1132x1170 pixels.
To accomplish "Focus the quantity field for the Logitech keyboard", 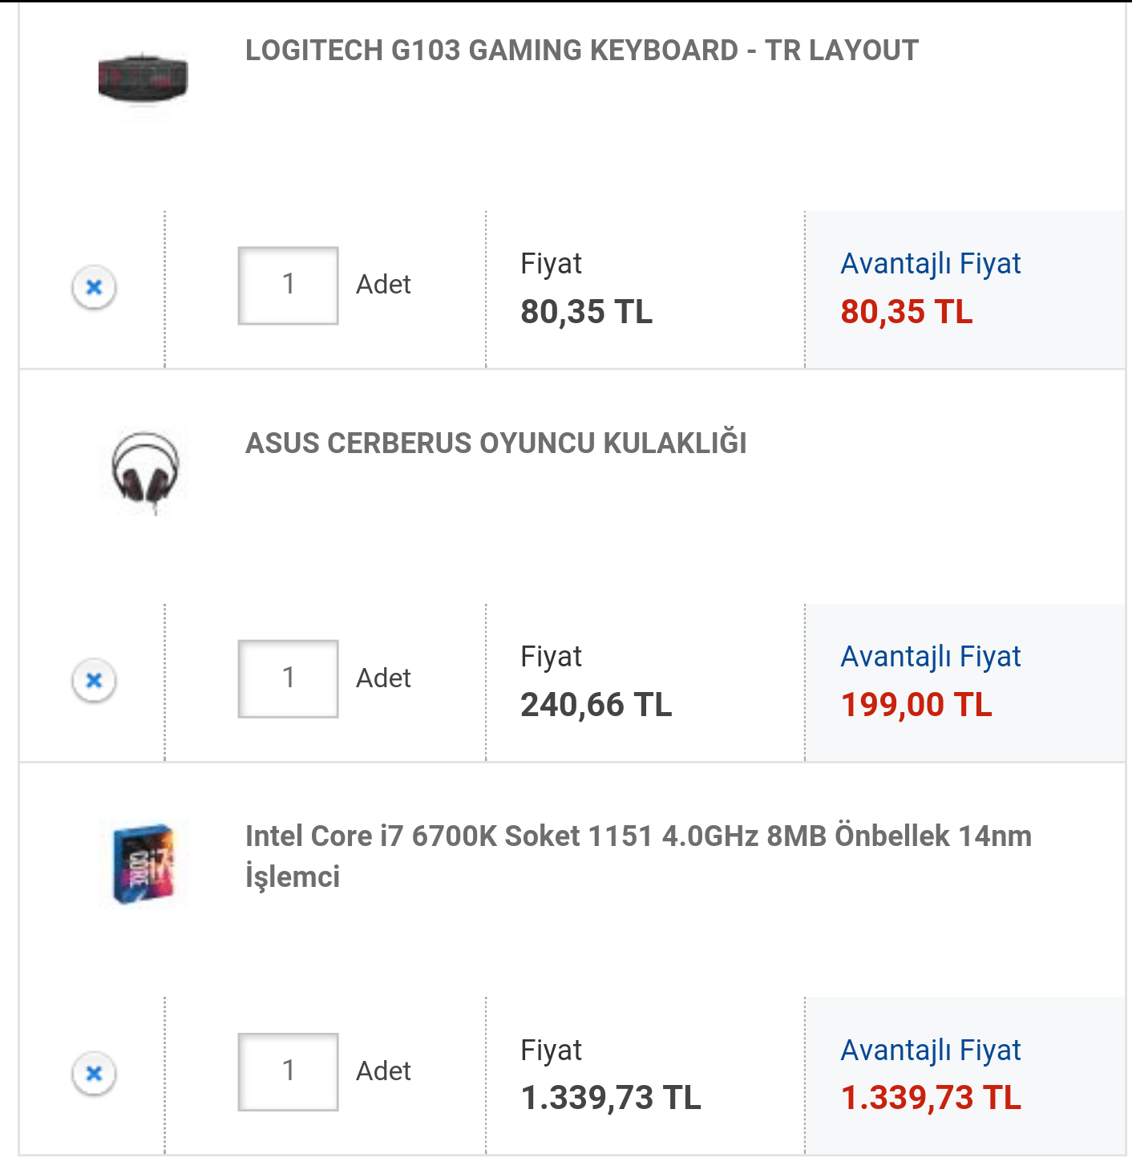I will pos(288,285).
